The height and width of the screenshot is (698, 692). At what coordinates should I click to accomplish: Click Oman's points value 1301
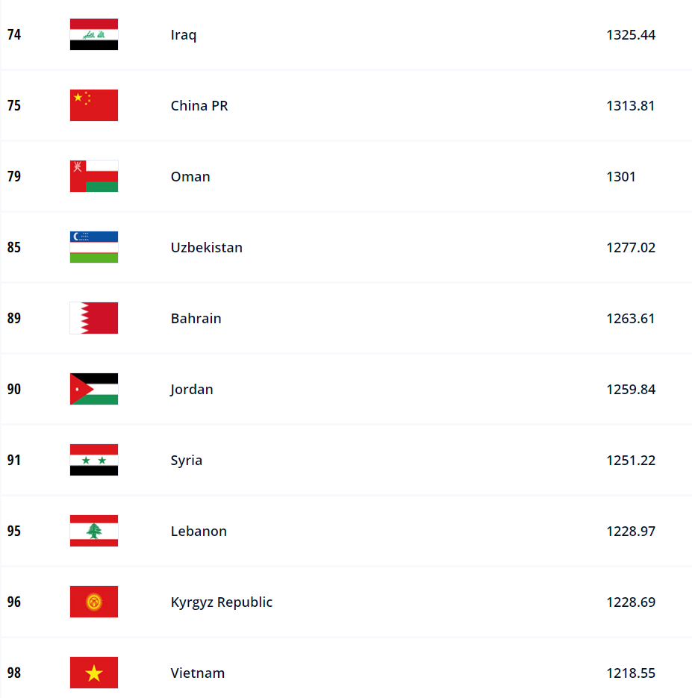(x=621, y=177)
